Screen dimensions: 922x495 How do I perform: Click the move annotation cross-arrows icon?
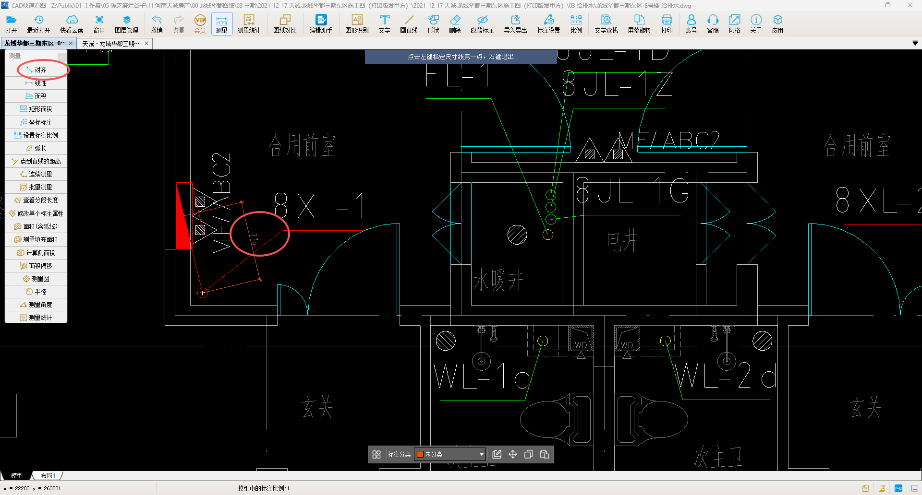click(513, 454)
